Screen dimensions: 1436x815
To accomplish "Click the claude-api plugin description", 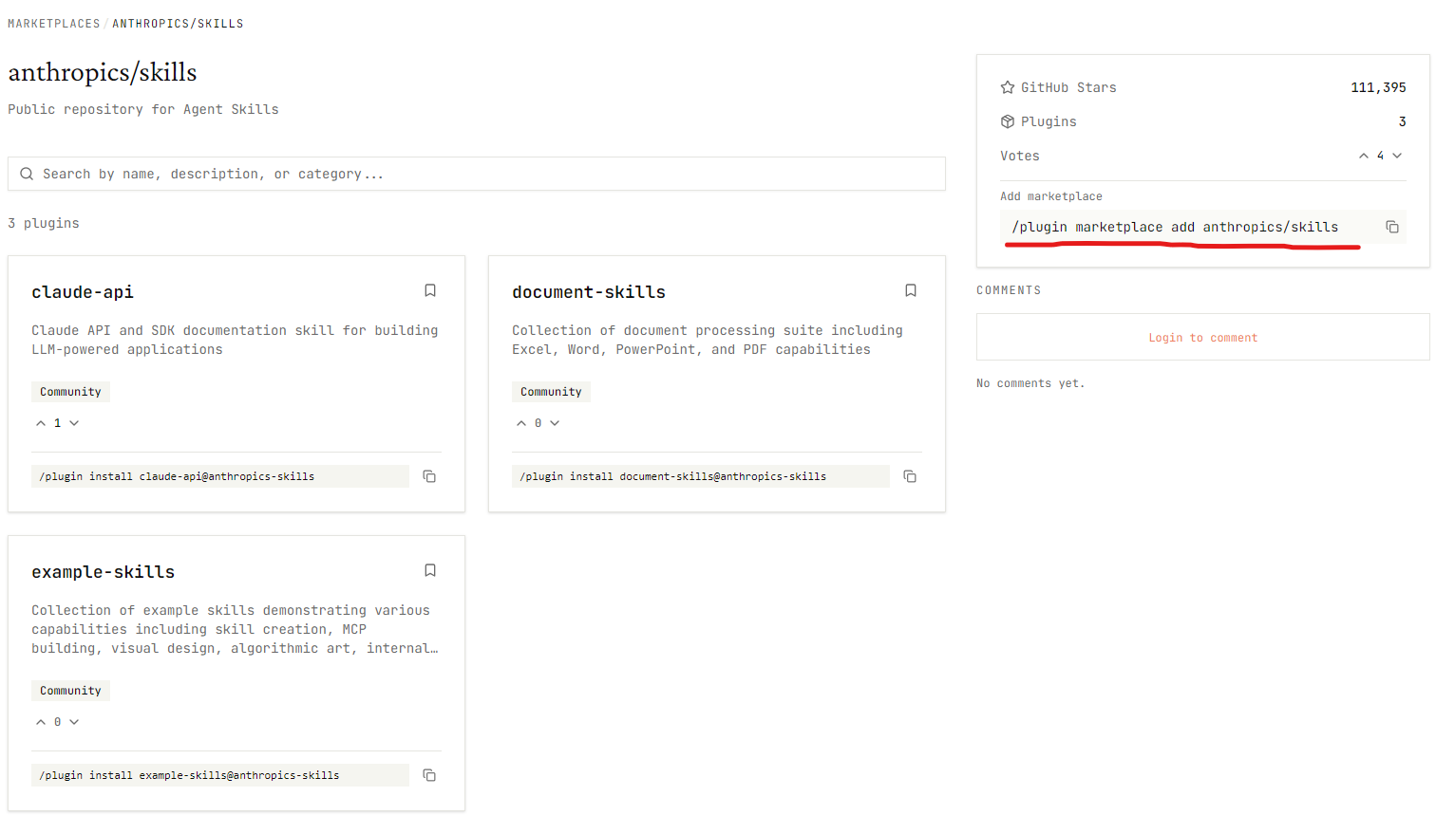I will click(x=235, y=340).
